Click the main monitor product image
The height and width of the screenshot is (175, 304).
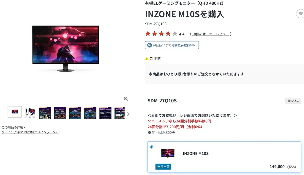(66, 48)
